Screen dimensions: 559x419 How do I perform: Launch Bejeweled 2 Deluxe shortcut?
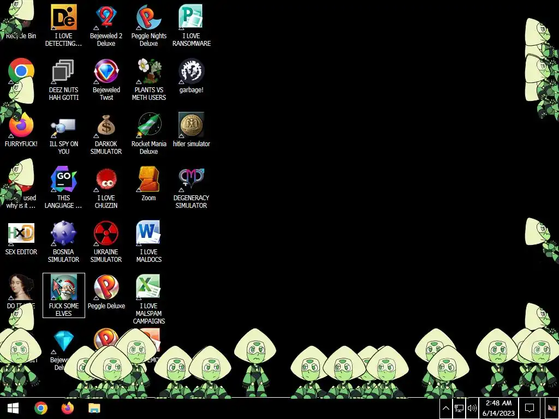click(x=106, y=17)
